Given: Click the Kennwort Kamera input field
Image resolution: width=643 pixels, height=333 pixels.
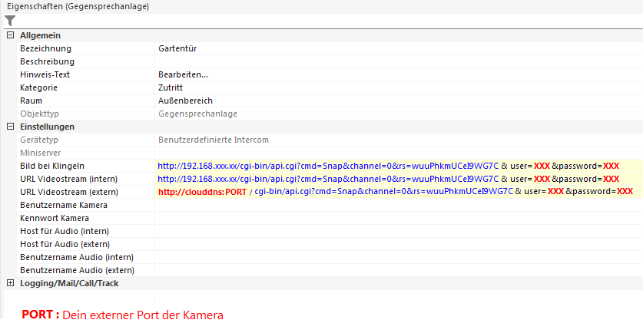Looking at the screenshot, I should (x=384, y=218).
